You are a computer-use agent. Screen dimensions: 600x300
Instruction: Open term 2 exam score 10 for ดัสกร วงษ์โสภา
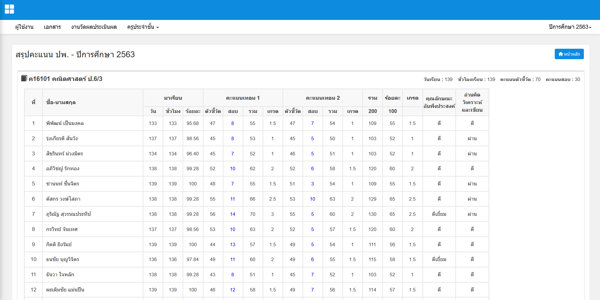tap(312, 199)
